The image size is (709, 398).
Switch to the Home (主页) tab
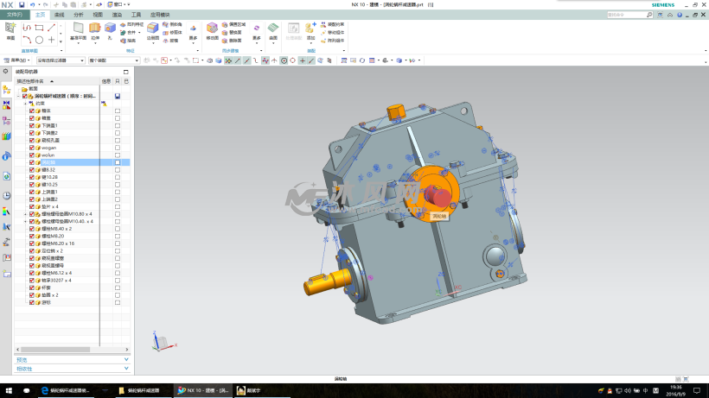(x=41, y=15)
